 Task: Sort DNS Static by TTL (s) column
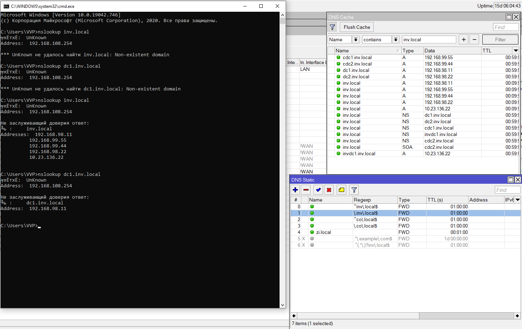(x=447, y=200)
